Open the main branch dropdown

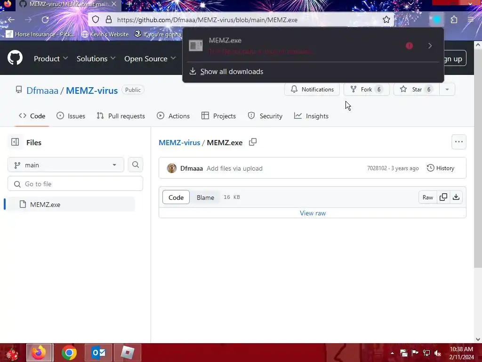tap(66, 165)
